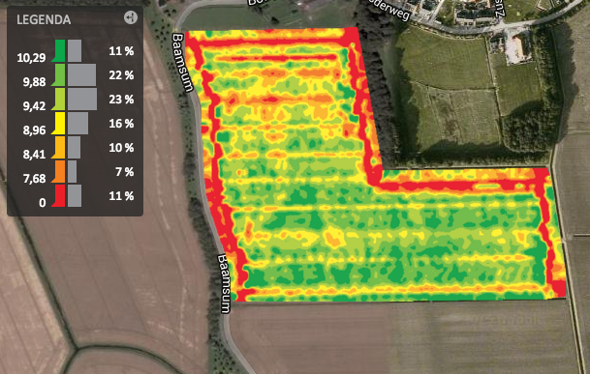Screen dimensions: 590x374
Task: Pick the lime green 9,42 legend swatch
Action: 59,100
